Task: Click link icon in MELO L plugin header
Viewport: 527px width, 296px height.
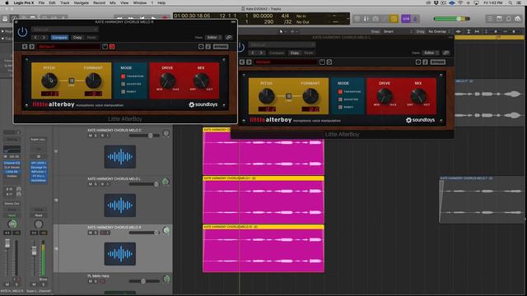Action: pyautogui.click(x=446, y=53)
